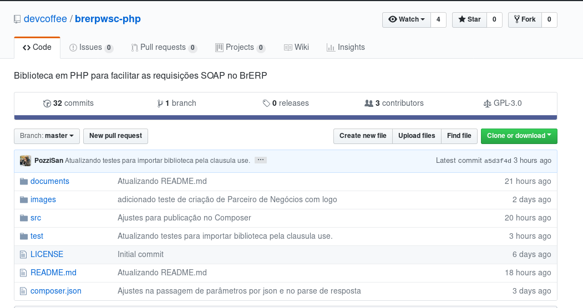
Task: Open the LICENSE file
Action: point(47,255)
